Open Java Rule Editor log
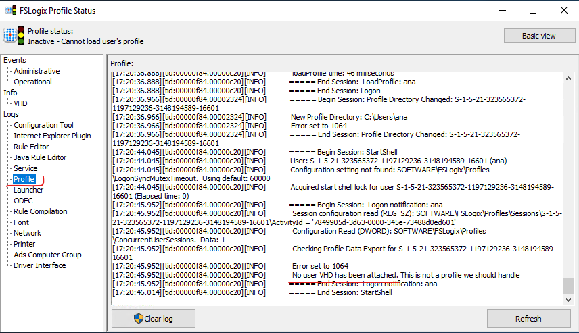The height and width of the screenshot is (333, 579). click(x=40, y=157)
